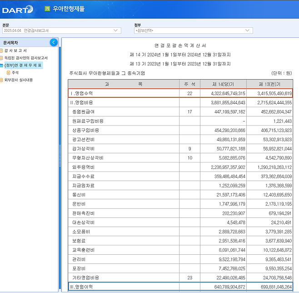
Task: Click the 제 13(전)기 column header
Action: pyautogui.click(x=269, y=84)
